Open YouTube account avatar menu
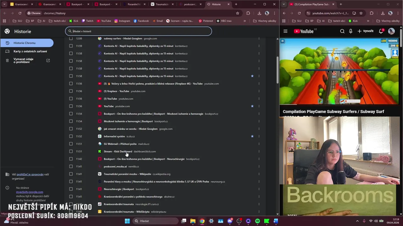The height and width of the screenshot is (226, 403). (x=391, y=31)
